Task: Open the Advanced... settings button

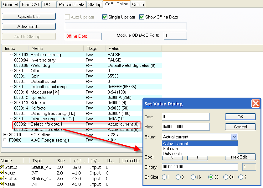Action: (x=29, y=26)
